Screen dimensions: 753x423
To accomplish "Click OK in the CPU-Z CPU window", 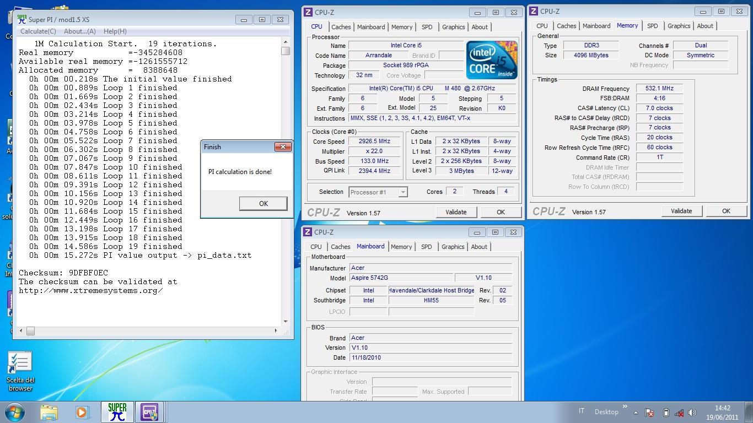I will tap(501, 212).
